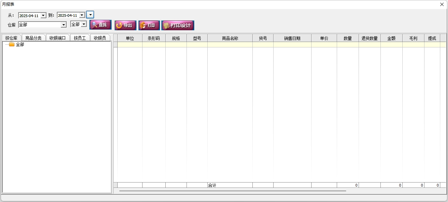The height and width of the screenshot is (202, 448).
Task: Switch to the 商品分类 tab
Action: (34, 38)
